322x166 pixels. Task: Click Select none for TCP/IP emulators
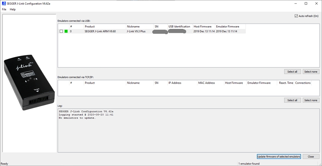coord(311,100)
